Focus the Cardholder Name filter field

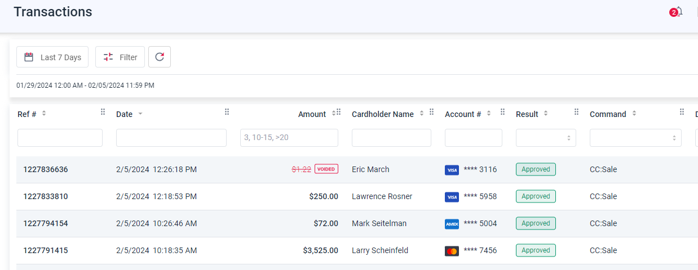pos(391,138)
